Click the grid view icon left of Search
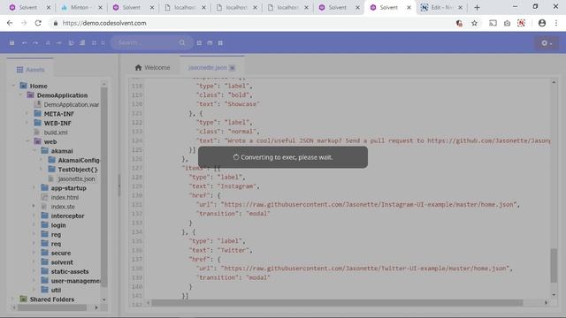The height and width of the screenshot is (318, 566). tap(95, 43)
